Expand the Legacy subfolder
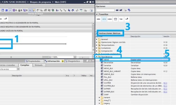The height and width of the screenshot is (105, 176). click(99, 103)
